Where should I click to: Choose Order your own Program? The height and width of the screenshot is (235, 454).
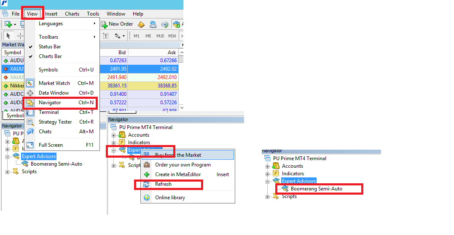click(x=187, y=165)
